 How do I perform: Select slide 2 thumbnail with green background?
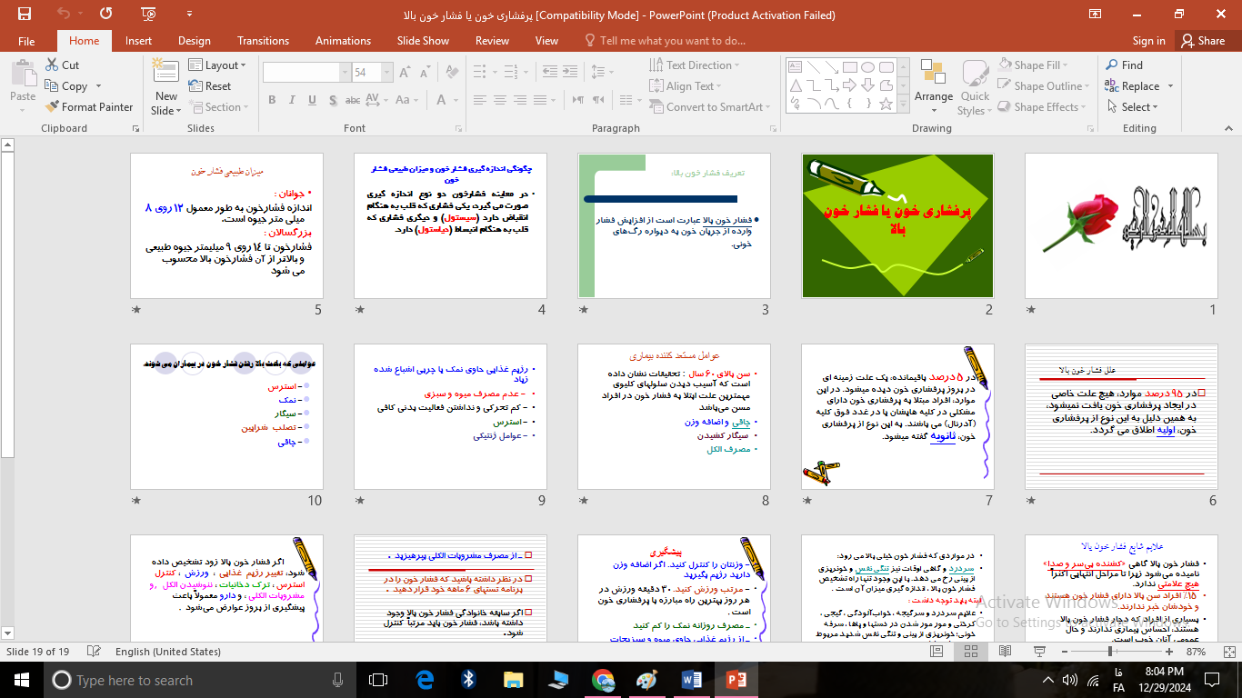(x=897, y=225)
